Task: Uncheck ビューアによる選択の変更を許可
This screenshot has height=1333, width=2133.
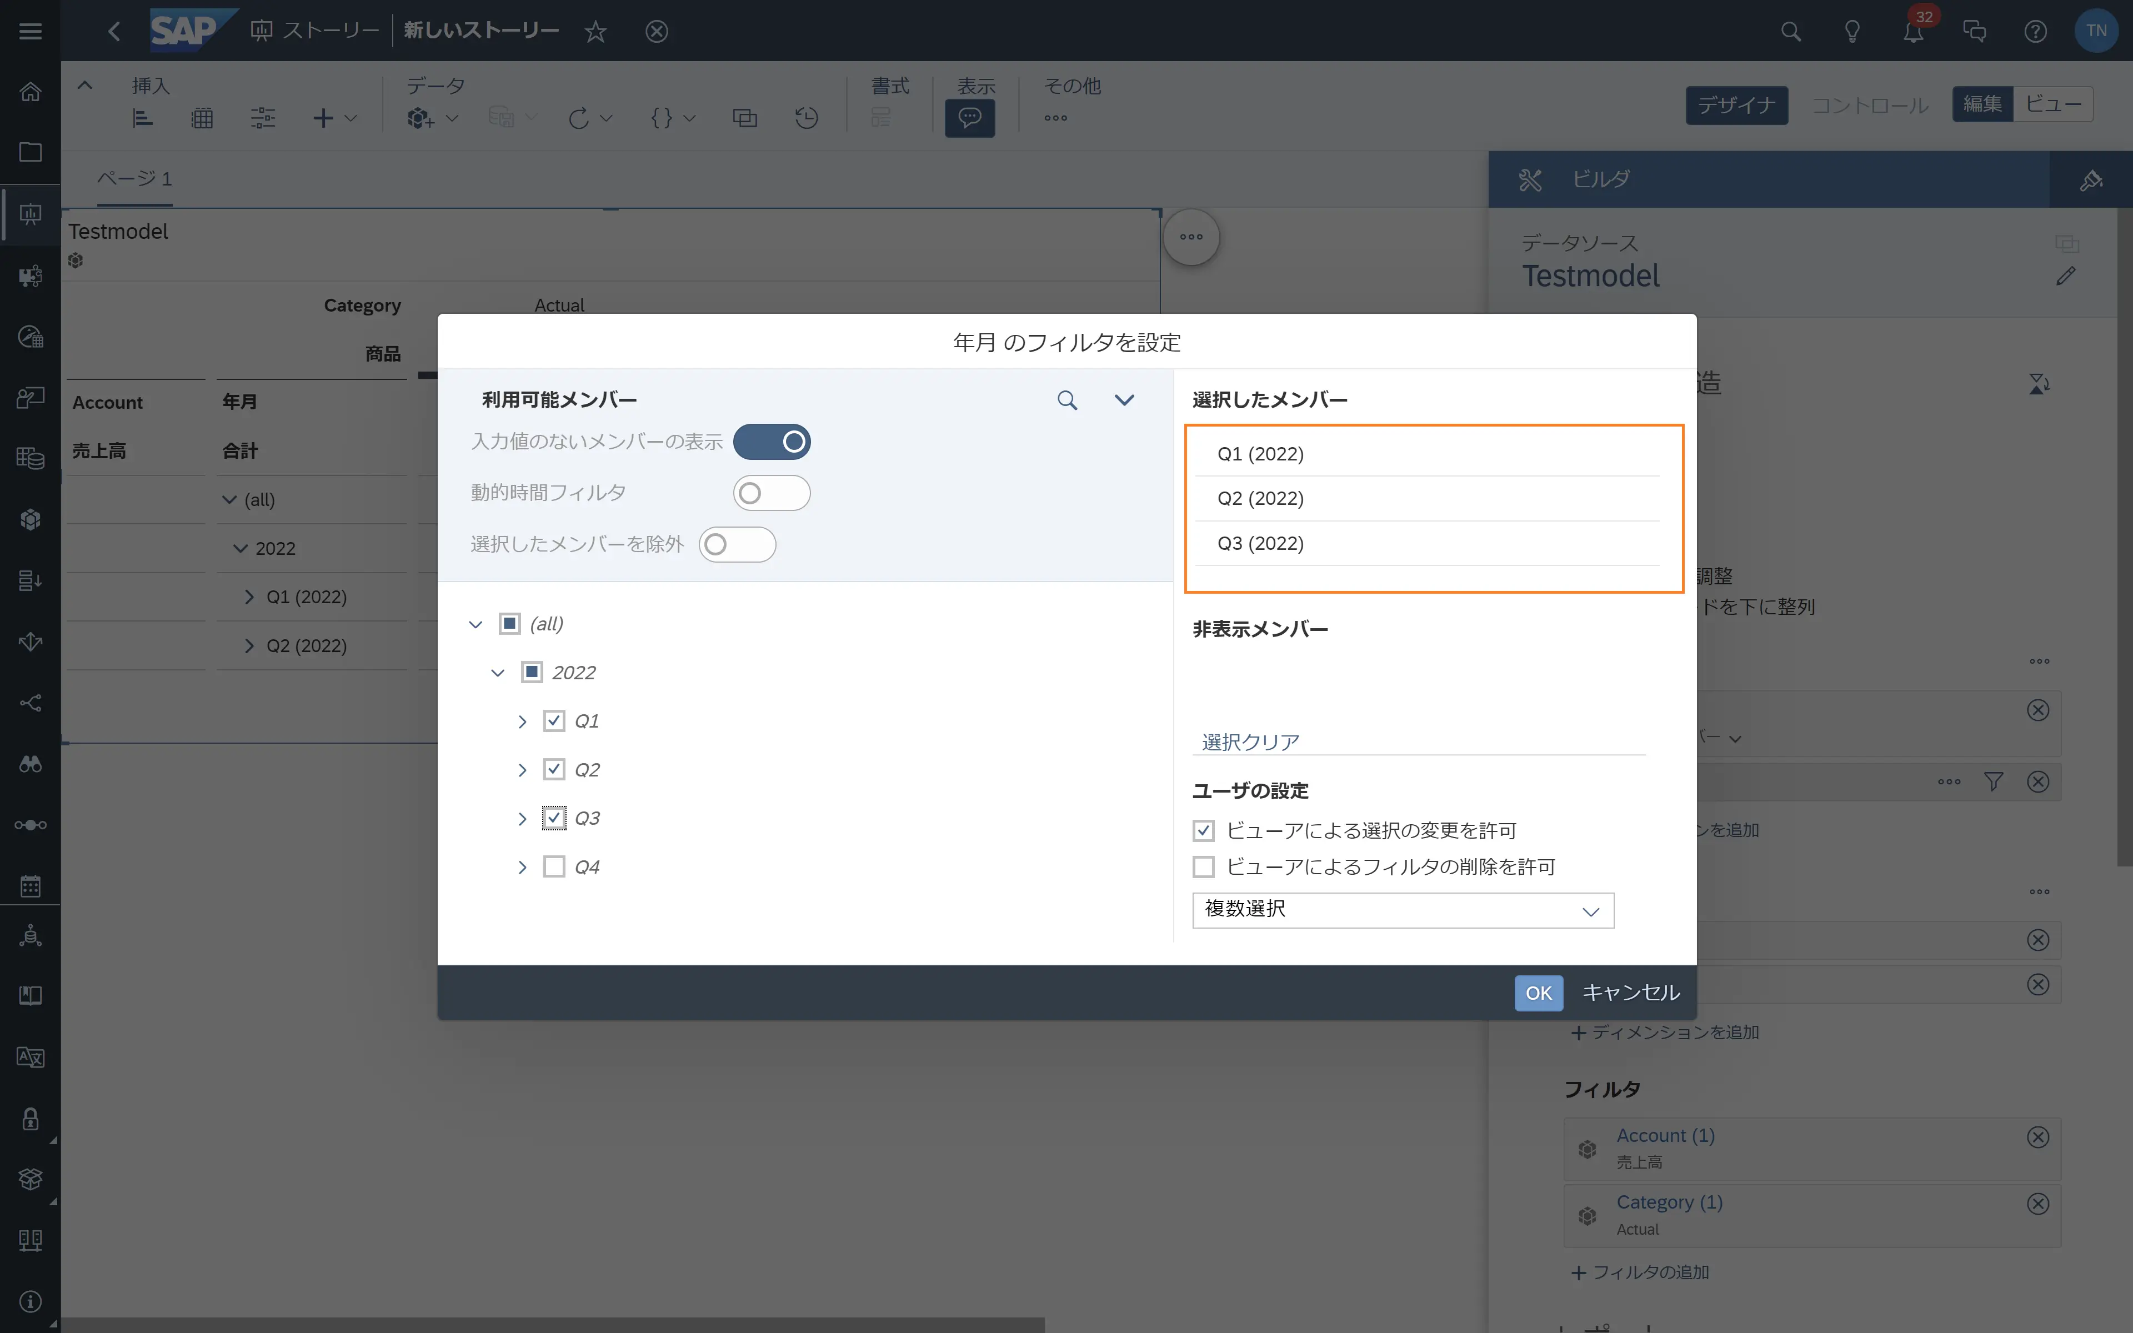Action: tap(1203, 830)
